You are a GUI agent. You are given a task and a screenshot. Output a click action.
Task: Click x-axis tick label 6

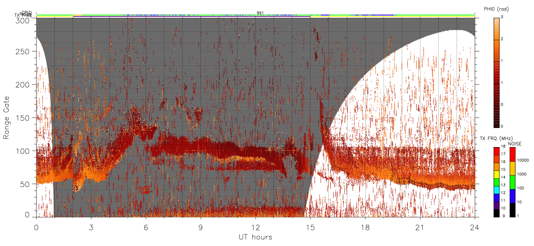[x=146, y=227]
